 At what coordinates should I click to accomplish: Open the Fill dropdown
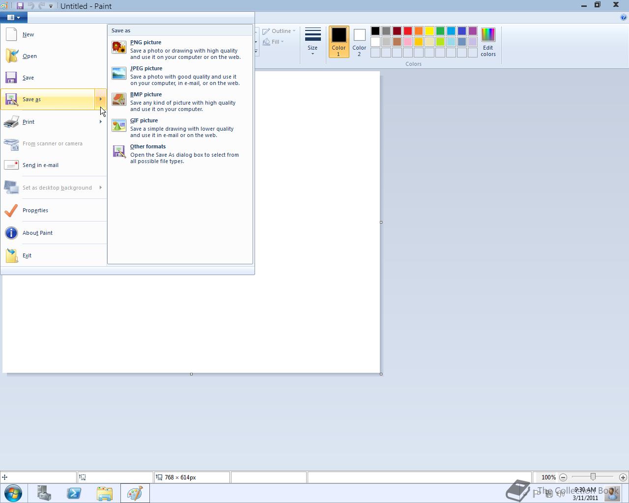tap(273, 42)
